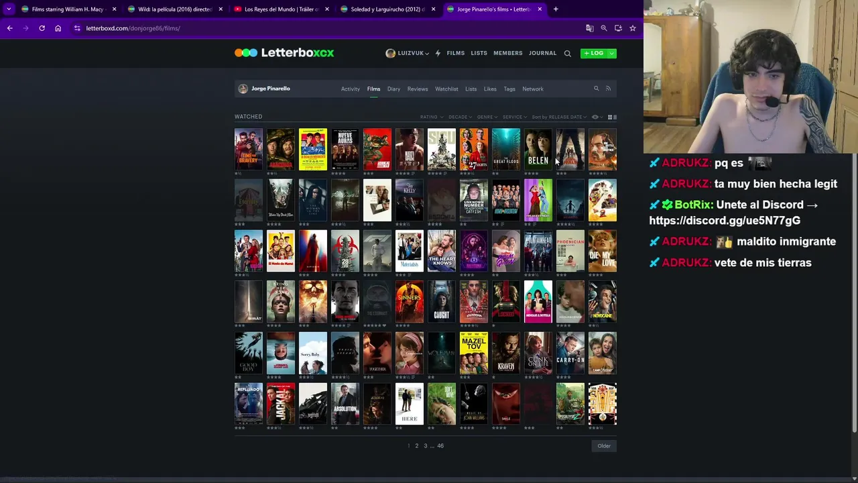This screenshot has width=858, height=483.
Task: Expand the arrow beside the LOG button
Action: pos(611,53)
